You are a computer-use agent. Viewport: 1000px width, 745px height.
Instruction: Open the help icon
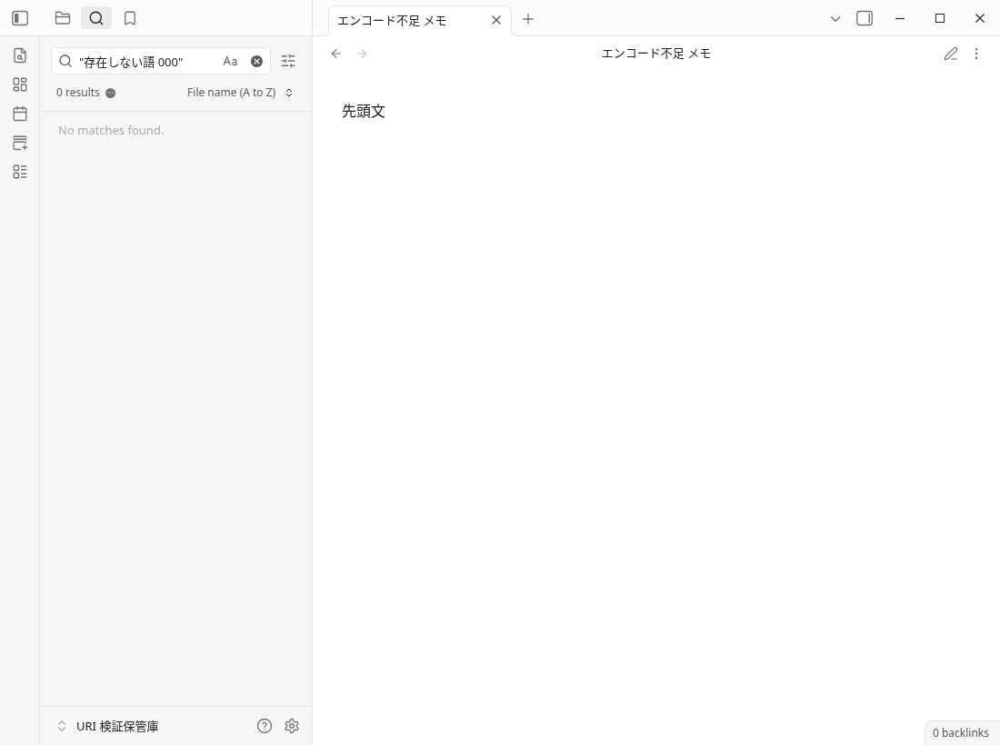[265, 726]
